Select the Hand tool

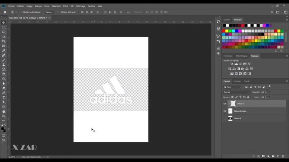(x=4, y=112)
